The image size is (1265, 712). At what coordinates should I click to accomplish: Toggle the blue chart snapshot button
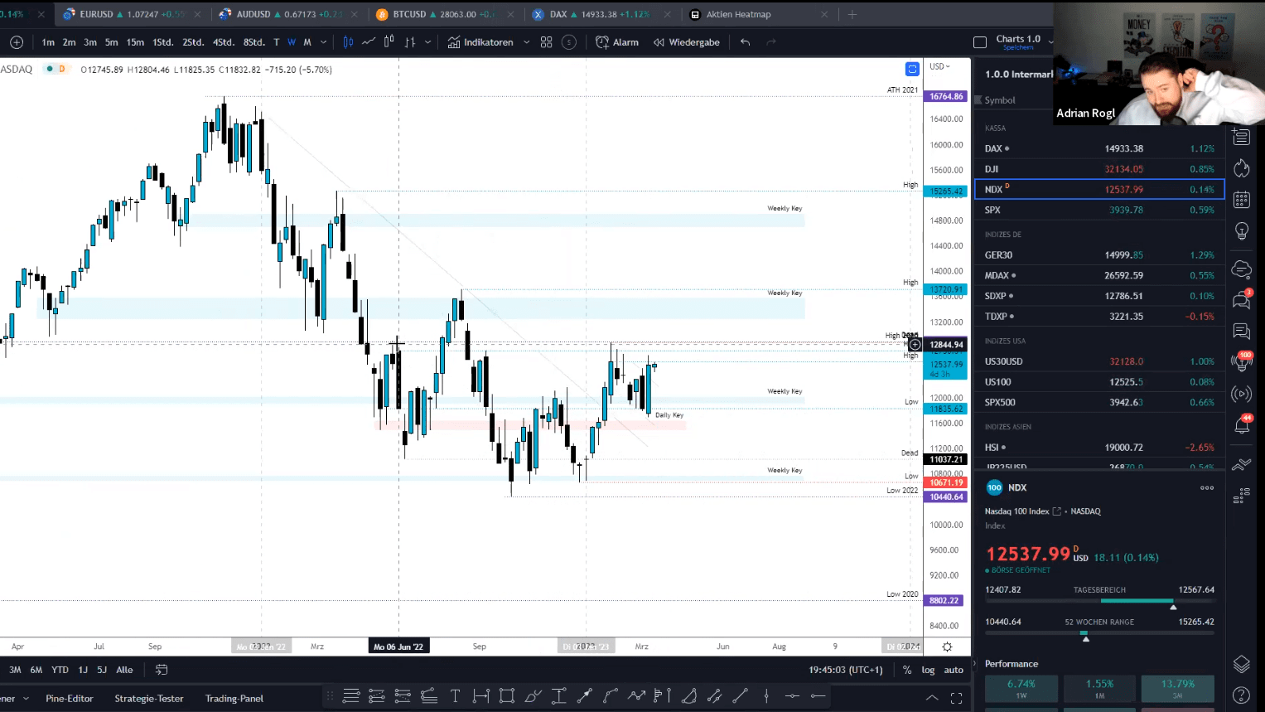click(912, 69)
